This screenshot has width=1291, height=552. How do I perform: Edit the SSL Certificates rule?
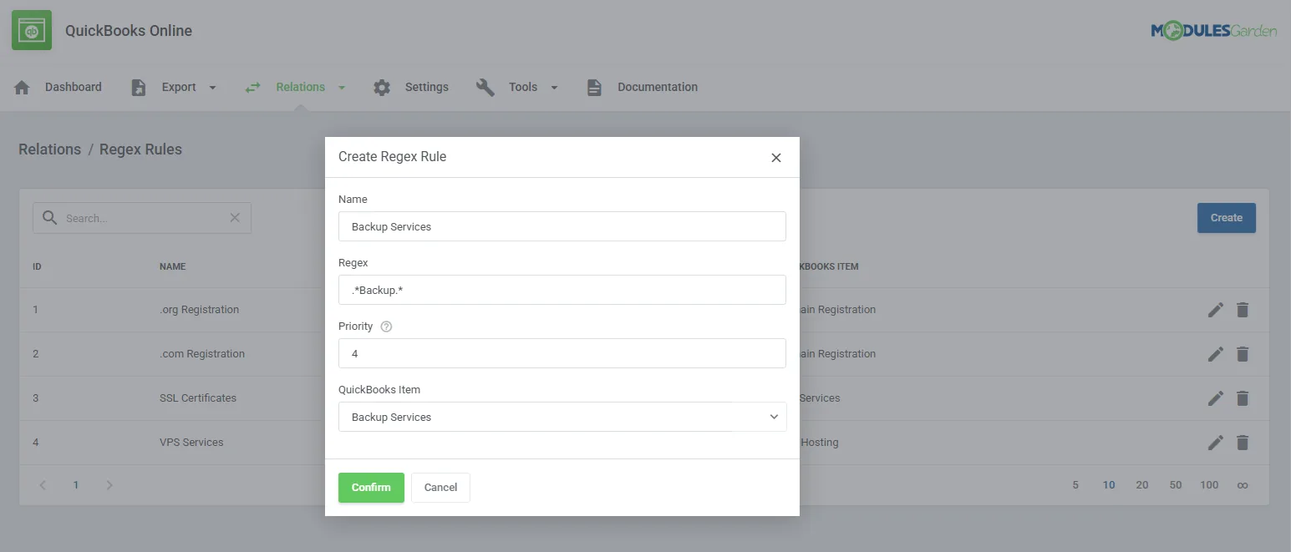[x=1216, y=398]
